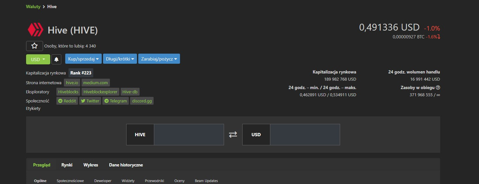
Task: Expand the Zarabiaj/pożycz dropdown
Action: point(159,59)
